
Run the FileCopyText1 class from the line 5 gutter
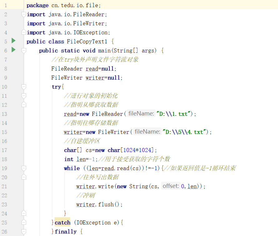tap(13, 41)
